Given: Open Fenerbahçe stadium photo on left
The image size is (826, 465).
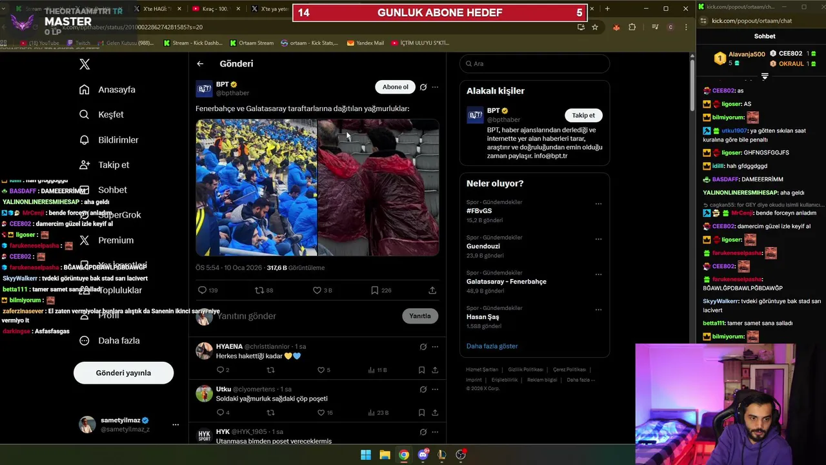Looking at the screenshot, I should pos(256,187).
